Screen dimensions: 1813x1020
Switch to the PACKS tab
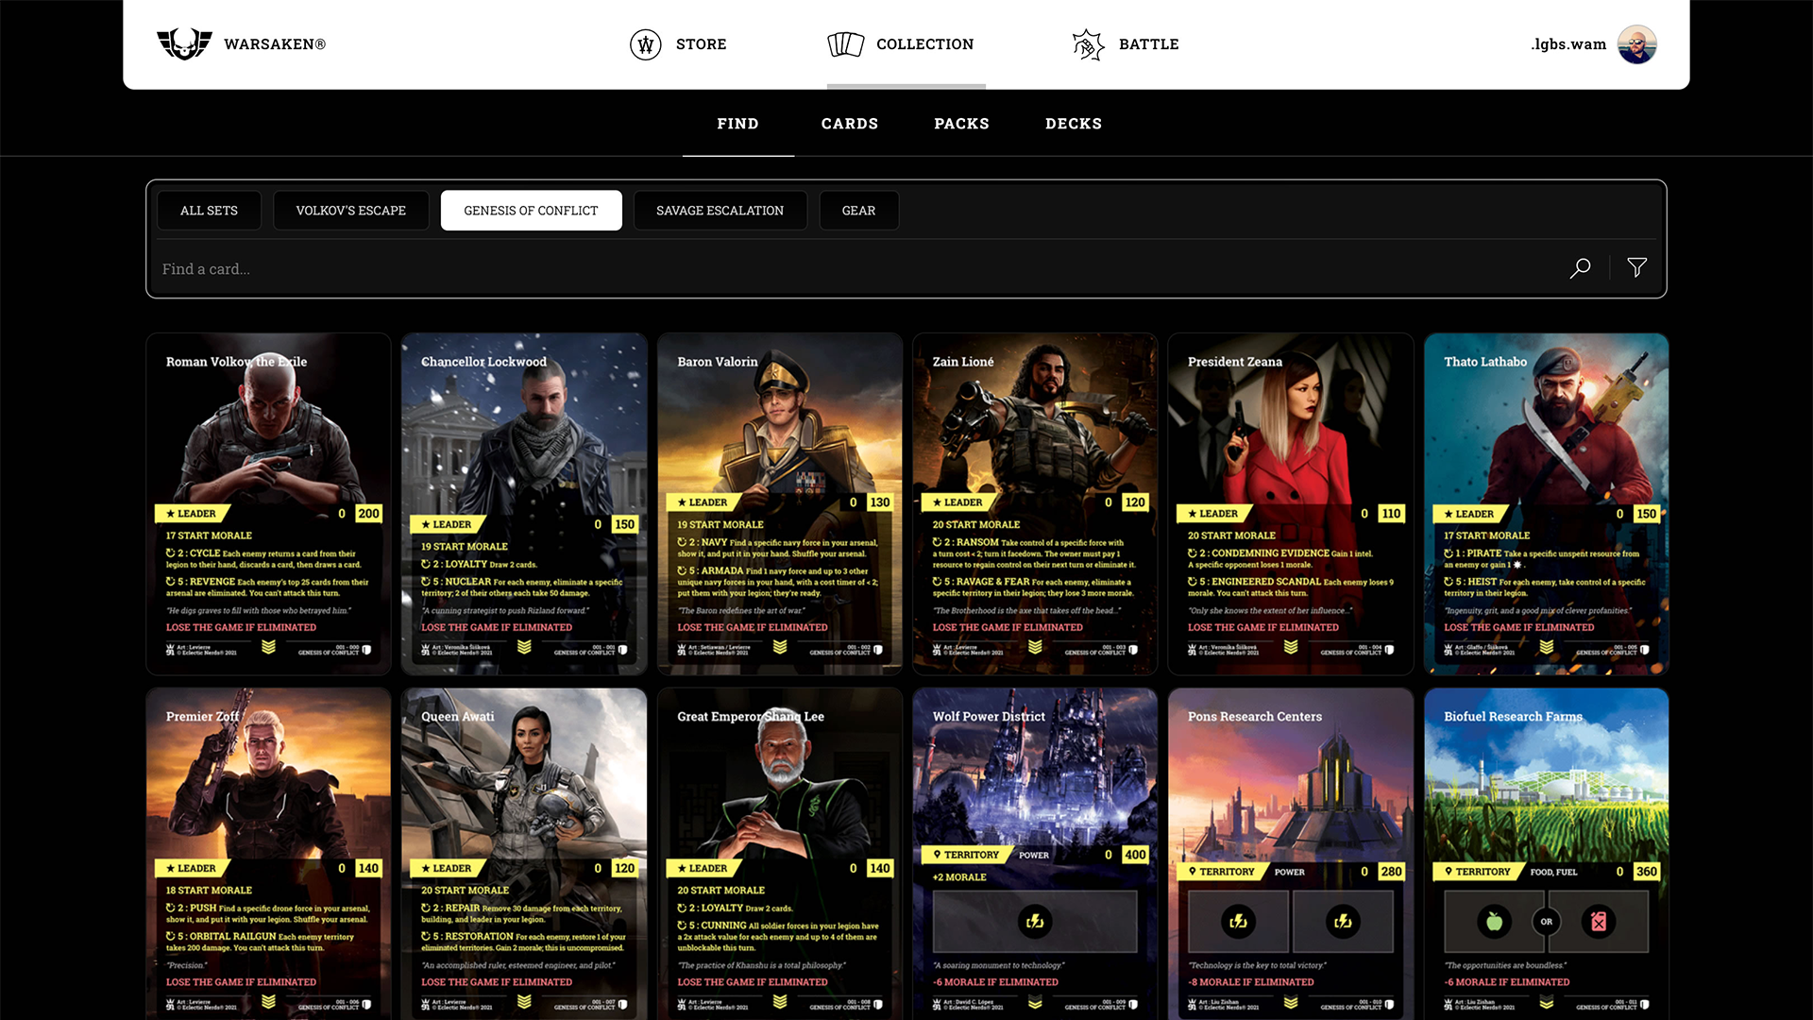pyautogui.click(x=961, y=124)
